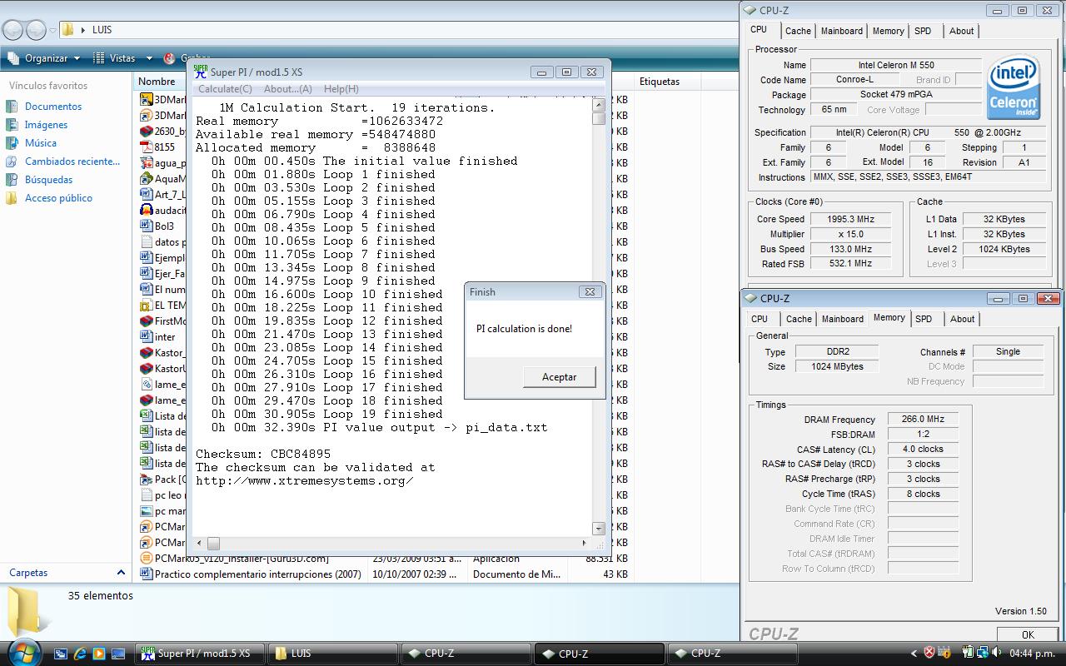Open the Help(H) menu in Super PI
Viewport: 1066px width, 666px height.
(x=341, y=89)
